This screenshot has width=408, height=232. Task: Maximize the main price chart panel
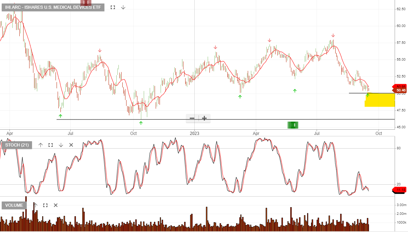tap(113, 7)
